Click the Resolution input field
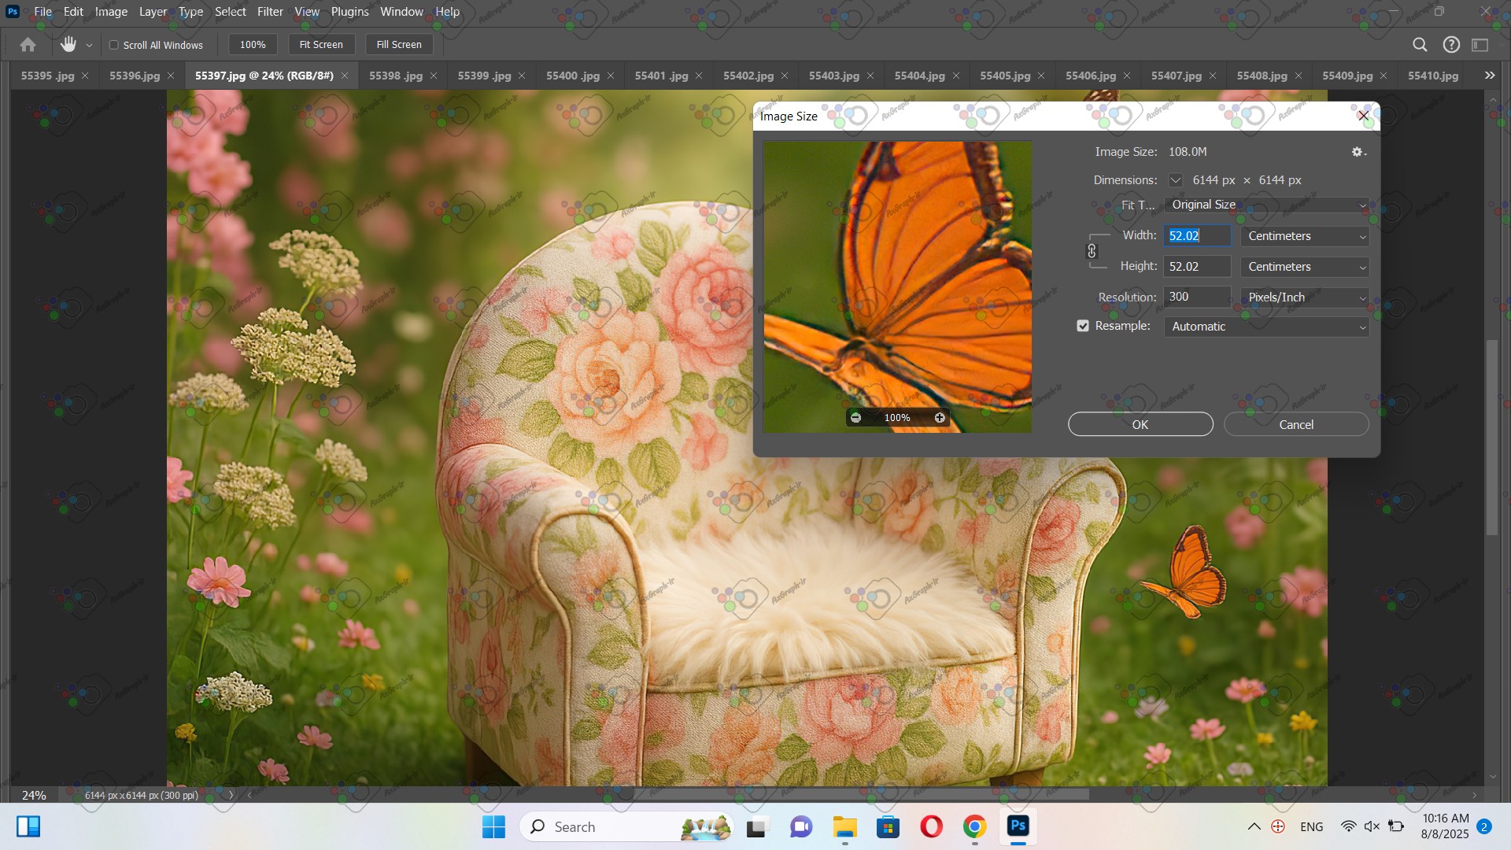The width and height of the screenshot is (1511, 850). point(1196,297)
